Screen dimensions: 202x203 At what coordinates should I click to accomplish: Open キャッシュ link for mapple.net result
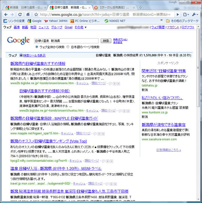[x=67, y=133]
